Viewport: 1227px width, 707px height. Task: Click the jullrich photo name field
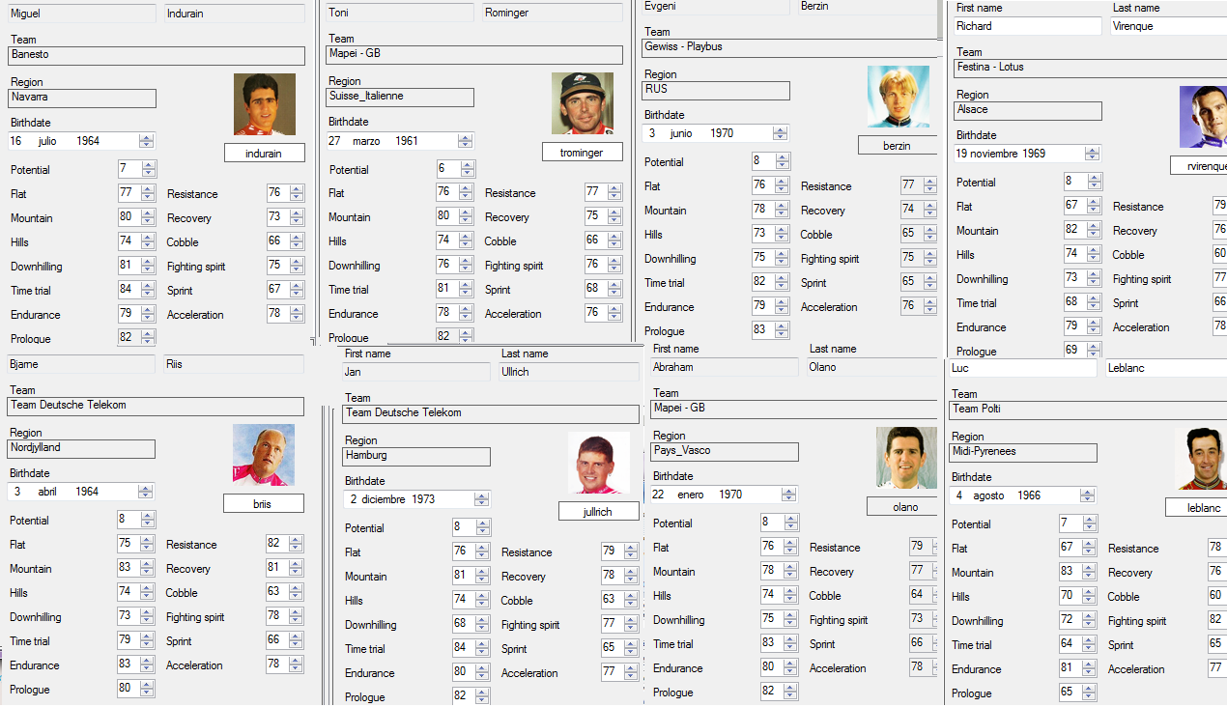coord(598,511)
